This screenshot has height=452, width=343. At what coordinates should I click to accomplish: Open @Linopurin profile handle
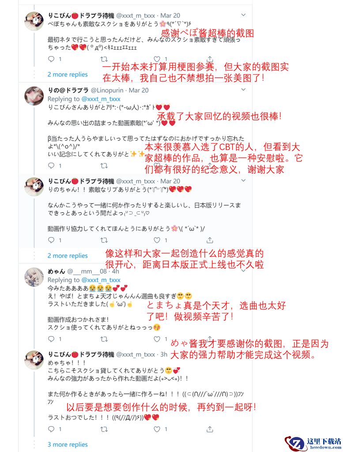click(107, 90)
